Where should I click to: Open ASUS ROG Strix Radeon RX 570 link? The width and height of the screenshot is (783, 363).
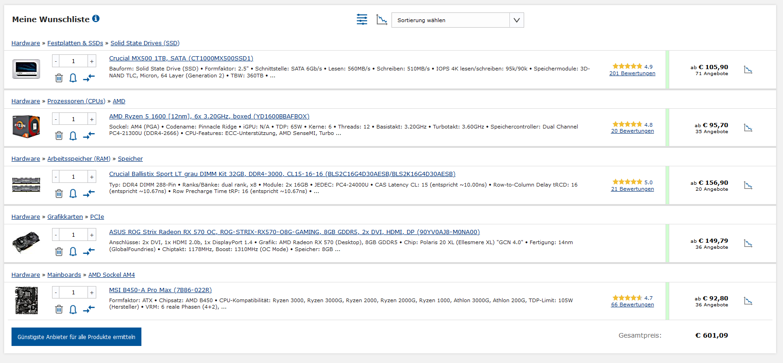[x=294, y=232]
